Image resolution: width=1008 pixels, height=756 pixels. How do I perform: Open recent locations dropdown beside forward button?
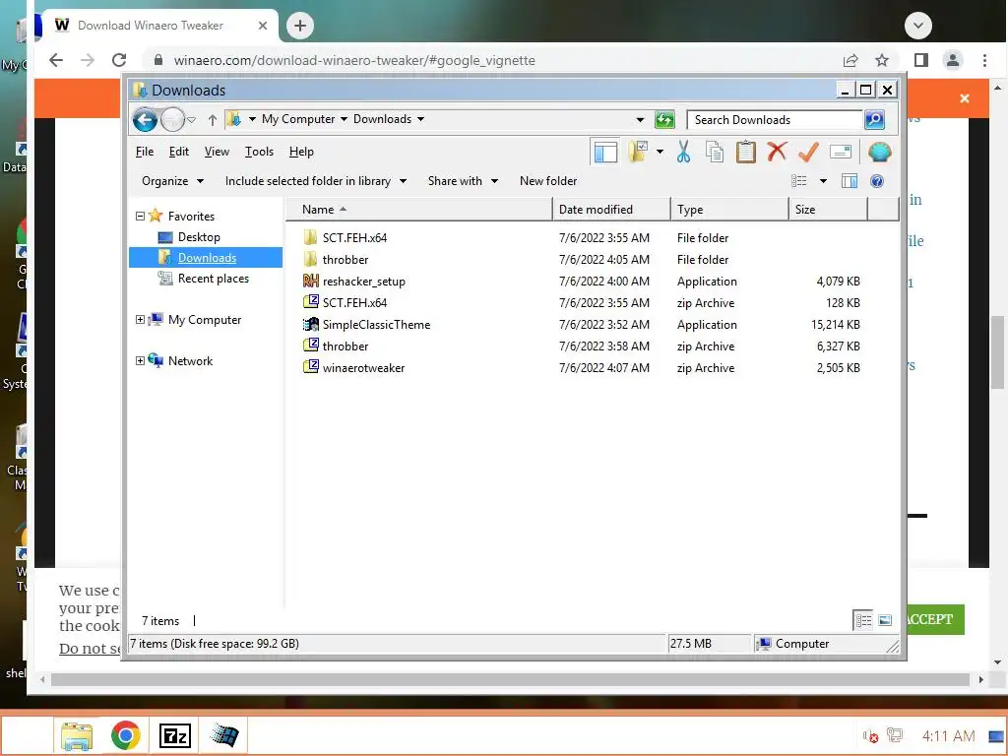(192, 119)
